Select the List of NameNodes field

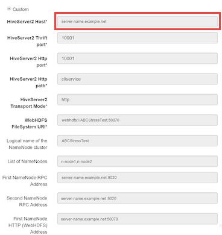coord(138,161)
